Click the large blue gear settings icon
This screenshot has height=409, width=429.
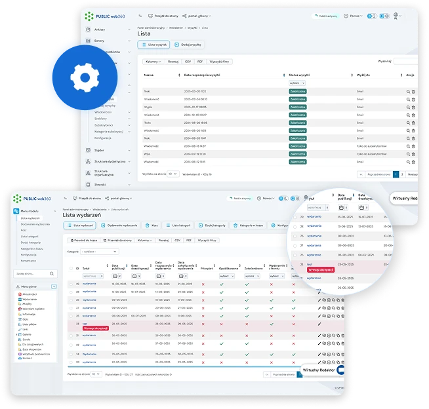pos(83,77)
